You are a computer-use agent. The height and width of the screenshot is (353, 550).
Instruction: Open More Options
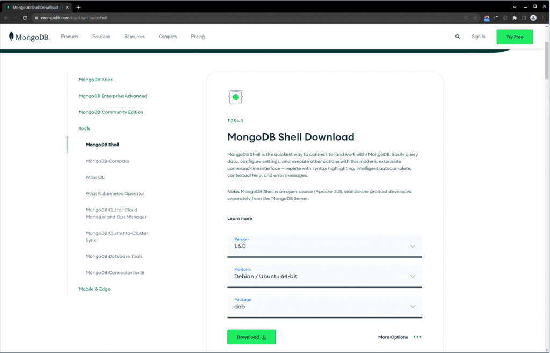pos(393,337)
